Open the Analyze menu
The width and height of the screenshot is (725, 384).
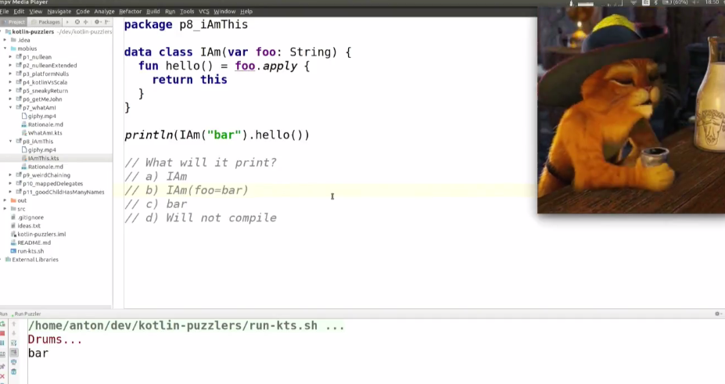click(x=104, y=12)
